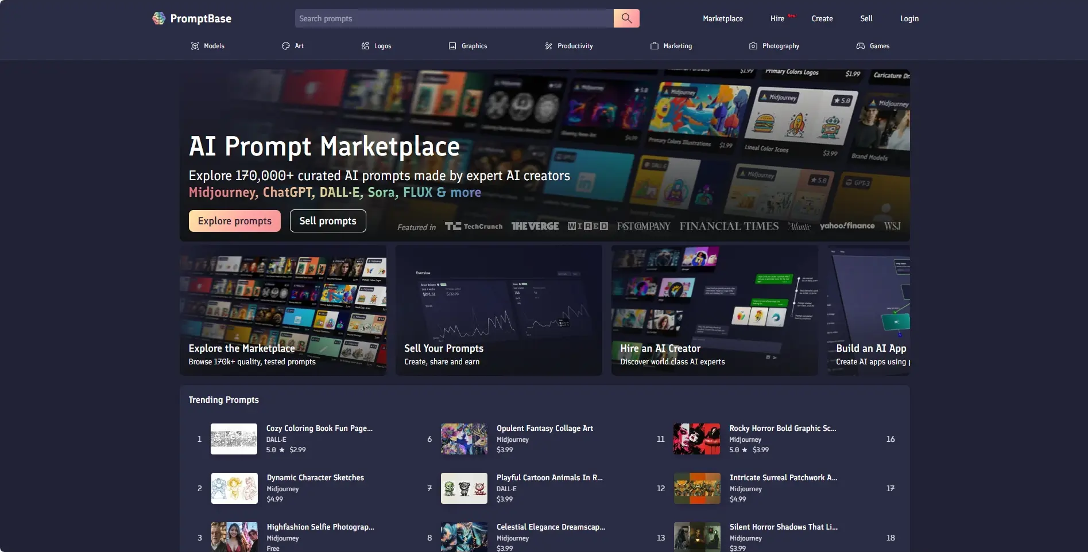
Task: Click the Sell prompts button
Action: (x=327, y=221)
